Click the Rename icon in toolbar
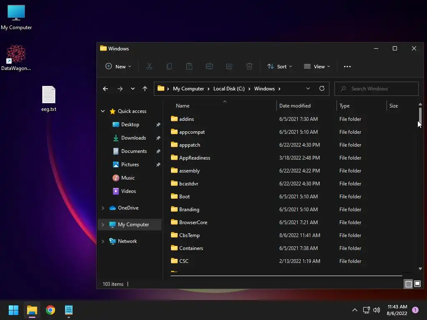 point(209,66)
